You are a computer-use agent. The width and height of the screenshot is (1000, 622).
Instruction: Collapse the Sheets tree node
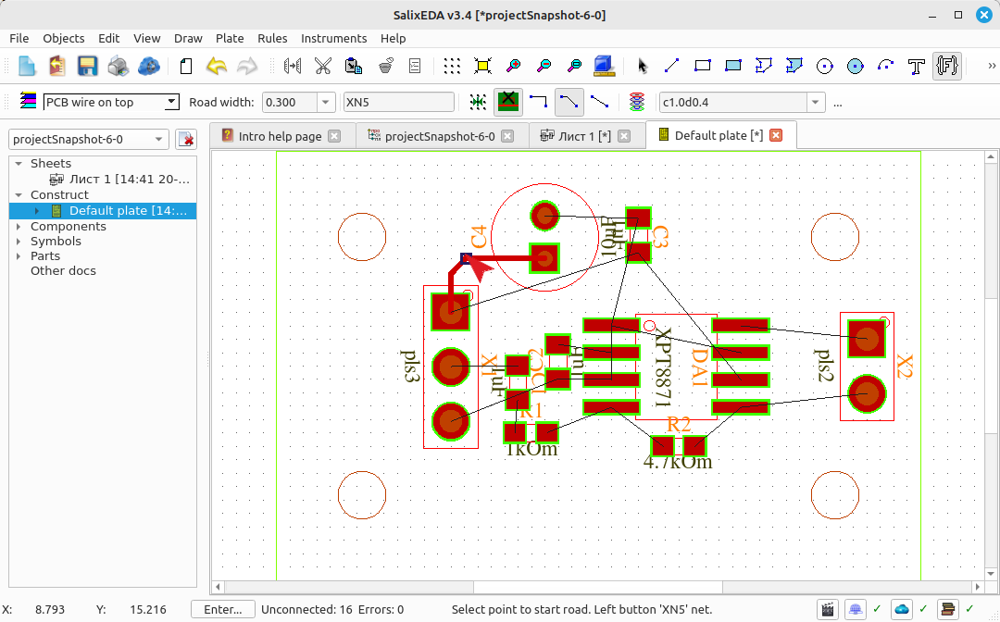pyautogui.click(x=19, y=164)
